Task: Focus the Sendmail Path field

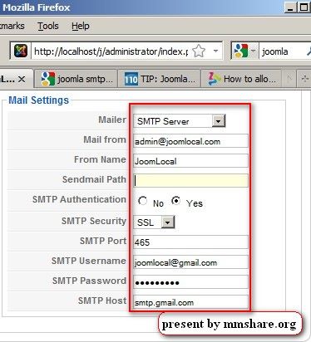Action: tap(190, 181)
